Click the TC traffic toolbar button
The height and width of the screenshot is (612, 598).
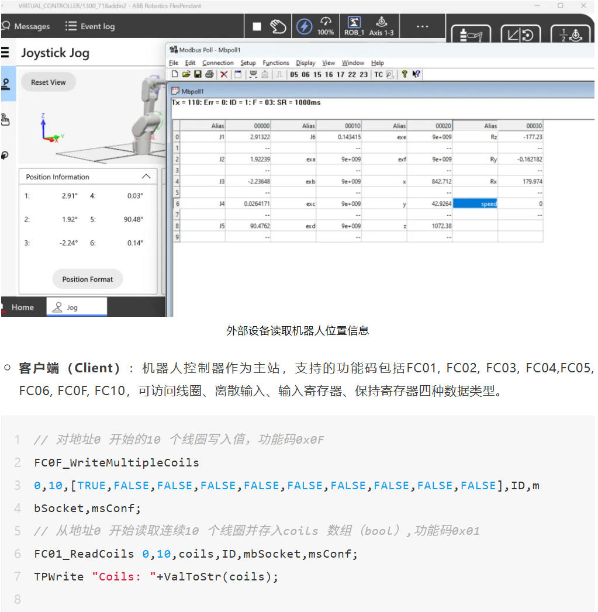click(378, 74)
